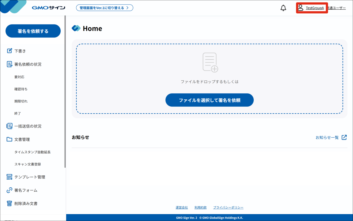Click the 一括送信の状況 icon

9,126
